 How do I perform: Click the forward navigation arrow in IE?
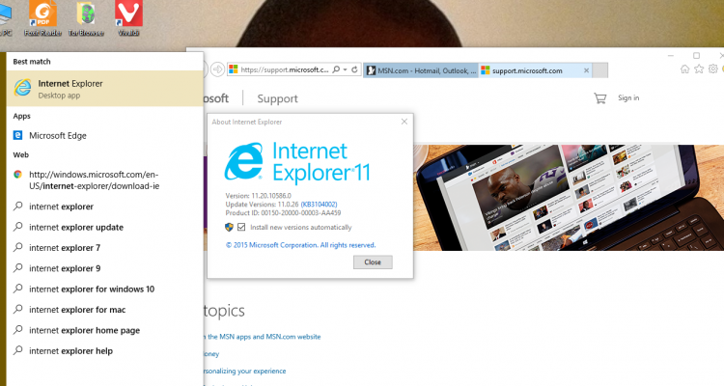(217, 69)
